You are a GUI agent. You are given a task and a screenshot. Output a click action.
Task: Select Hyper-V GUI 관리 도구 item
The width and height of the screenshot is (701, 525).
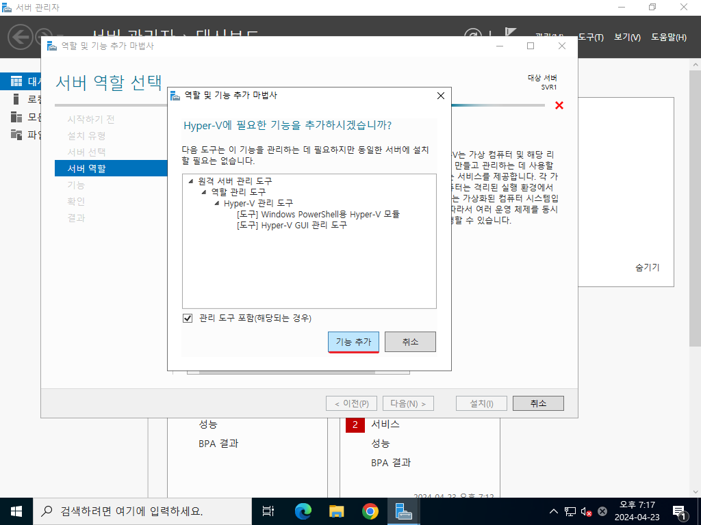point(292,225)
